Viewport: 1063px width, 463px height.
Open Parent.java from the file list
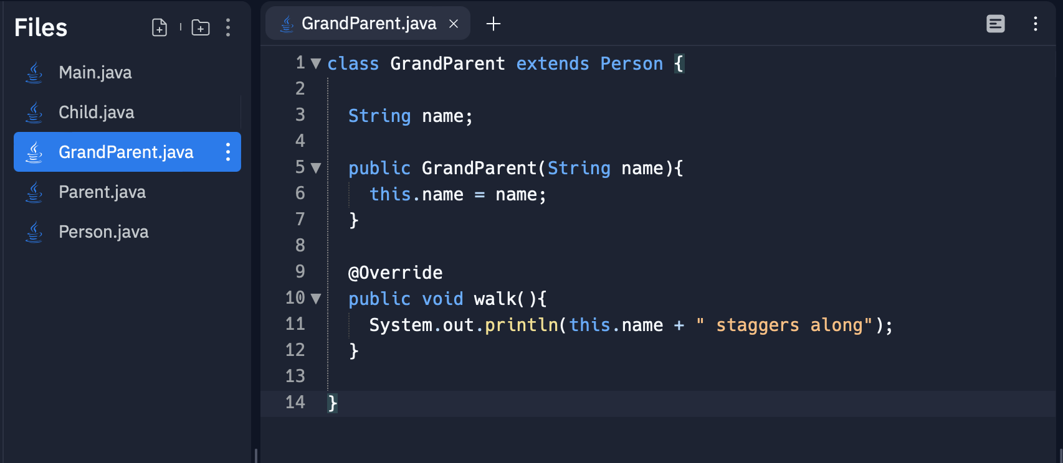[x=127, y=192]
